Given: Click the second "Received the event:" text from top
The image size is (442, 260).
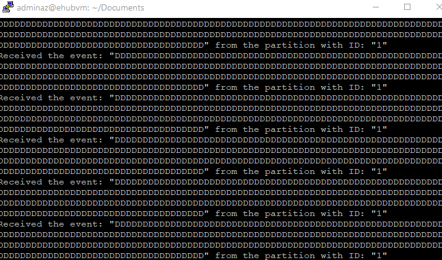Looking at the screenshot, I should [51, 98].
